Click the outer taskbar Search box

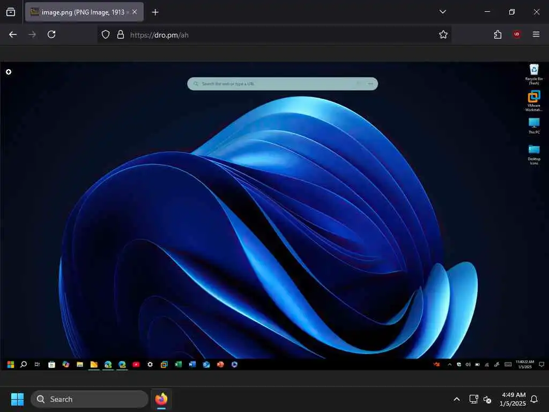[x=90, y=399]
